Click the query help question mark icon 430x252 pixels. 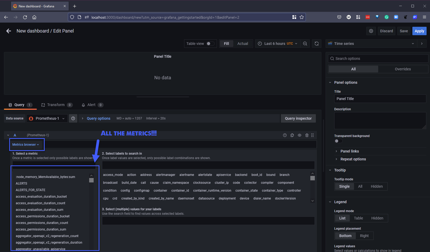point(285,135)
